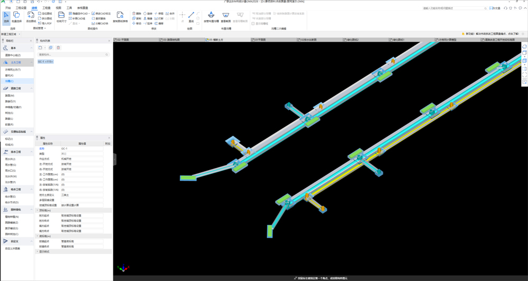Open the 表格算量 ribbon tab
528x281 pixels.
click(82, 8)
